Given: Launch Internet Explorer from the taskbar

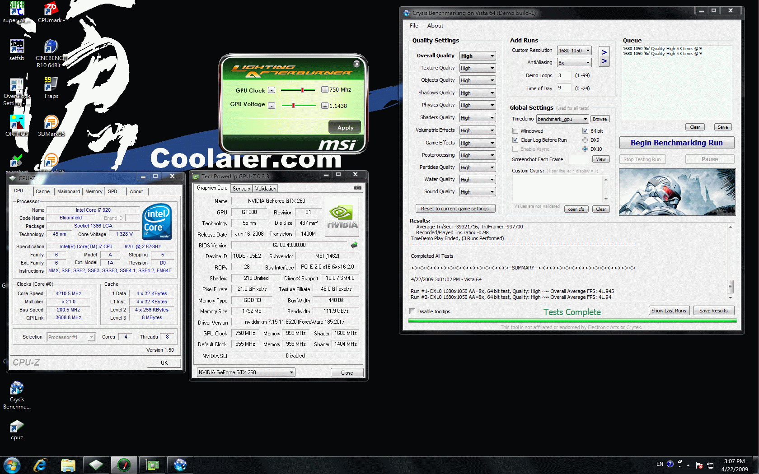Looking at the screenshot, I should 40,465.
